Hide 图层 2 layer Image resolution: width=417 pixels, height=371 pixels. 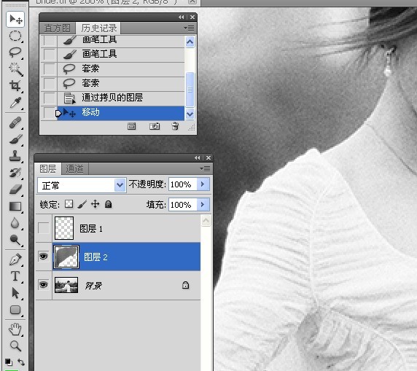(44, 257)
